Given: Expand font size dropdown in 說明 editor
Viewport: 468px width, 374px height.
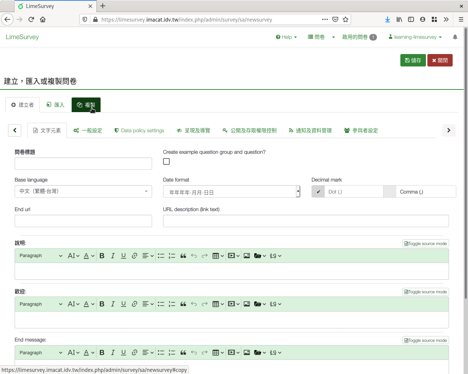Looking at the screenshot, I should tap(73, 256).
